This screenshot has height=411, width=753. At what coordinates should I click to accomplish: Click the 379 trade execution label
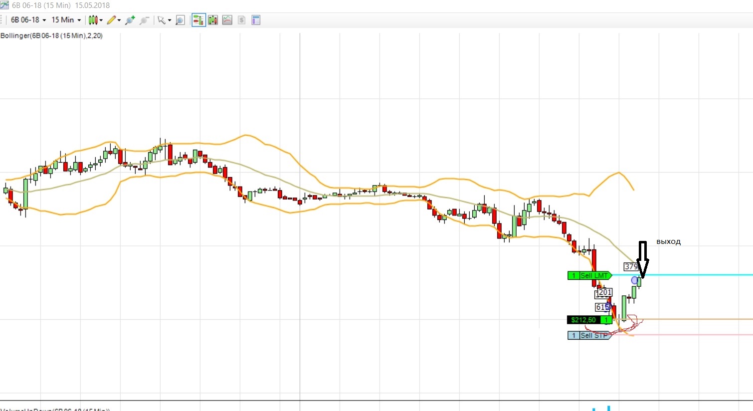(x=631, y=266)
